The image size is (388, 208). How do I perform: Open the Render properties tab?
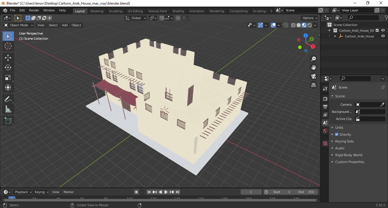click(x=325, y=99)
